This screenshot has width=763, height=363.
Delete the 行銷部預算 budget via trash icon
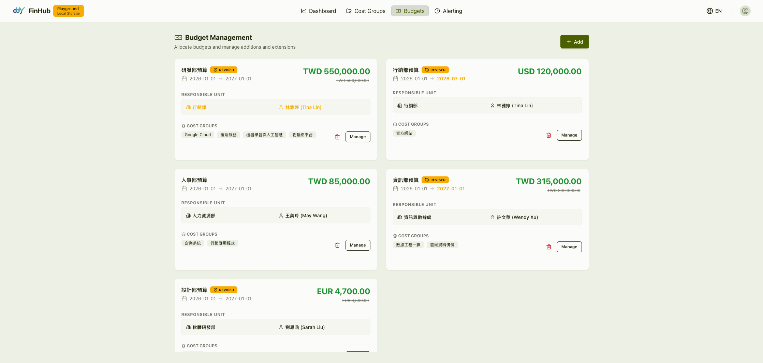[548, 135]
